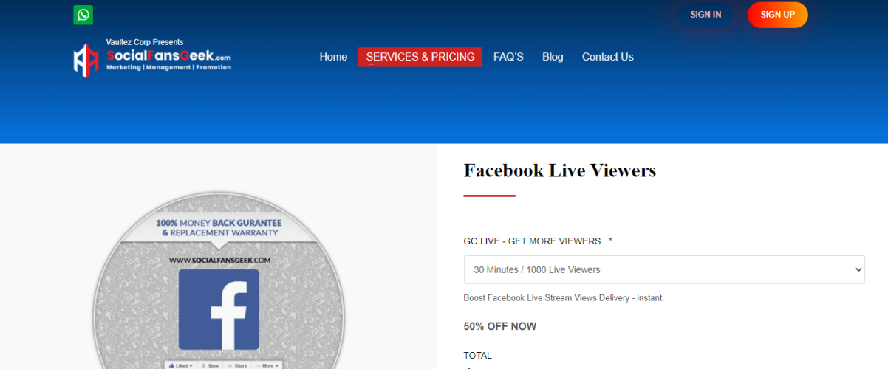Viewport: 888px width, 369px height.
Task: Open the SERVICES & PRICING menu
Action: 420,57
